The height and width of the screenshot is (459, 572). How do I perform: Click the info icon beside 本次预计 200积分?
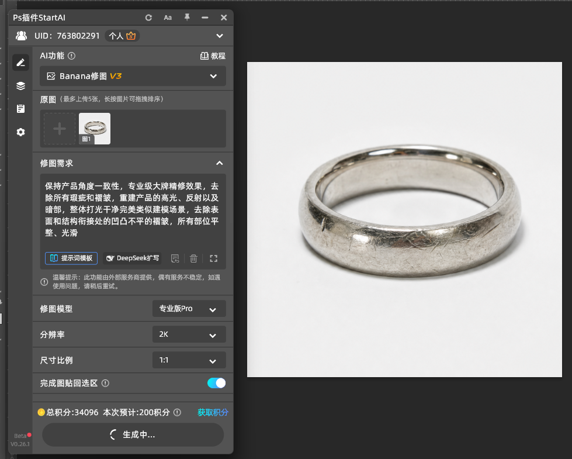coord(177,412)
